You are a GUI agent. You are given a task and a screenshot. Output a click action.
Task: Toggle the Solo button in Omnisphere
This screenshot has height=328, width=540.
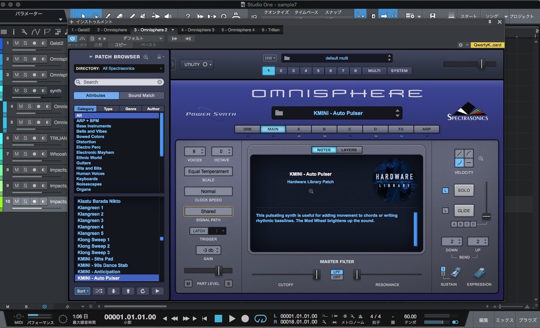(464, 190)
